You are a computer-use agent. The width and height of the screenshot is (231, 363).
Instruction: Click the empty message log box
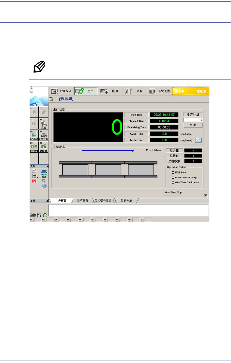tap(129, 210)
